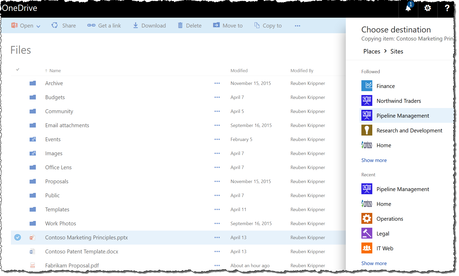Image resolution: width=459 pixels, height=276 pixels.
Task: Click the Share toolbar button
Action: [x=64, y=25]
